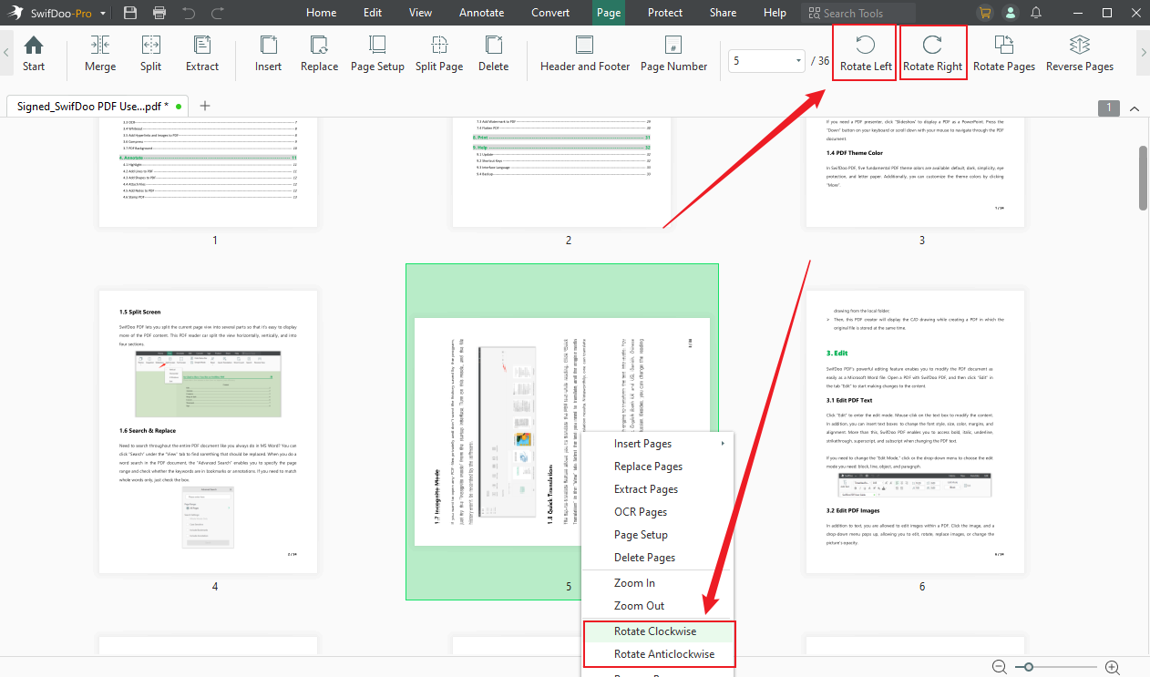1150x677 pixels.
Task: Click the Rotate Right icon
Action: (x=932, y=52)
